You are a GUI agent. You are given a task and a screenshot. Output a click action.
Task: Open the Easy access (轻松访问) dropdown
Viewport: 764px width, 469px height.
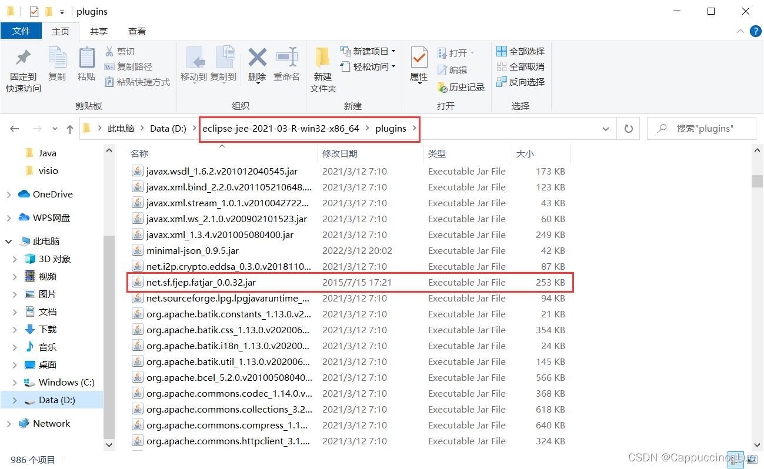pyautogui.click(x=368, y=67)
